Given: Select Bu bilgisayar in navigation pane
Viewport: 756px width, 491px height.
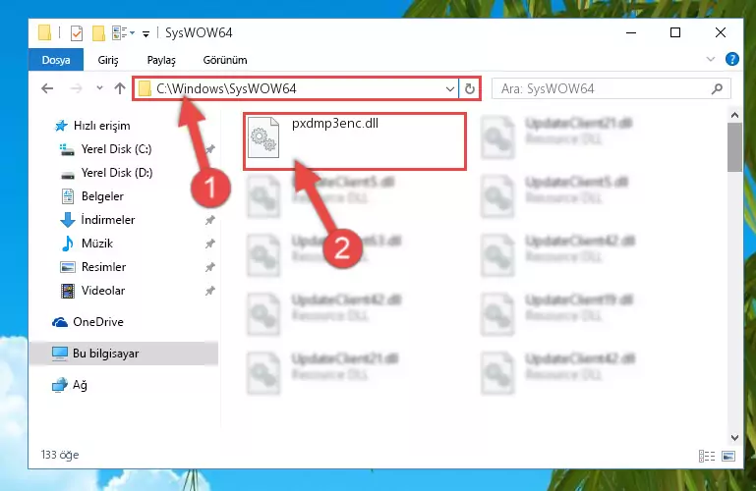Looking at the screenshot, I should 105,354.
